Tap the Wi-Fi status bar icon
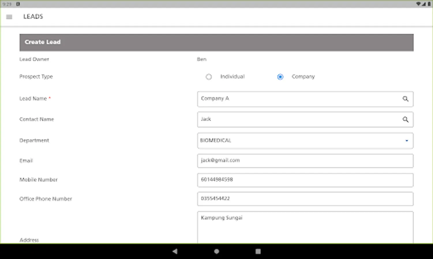 419,4
